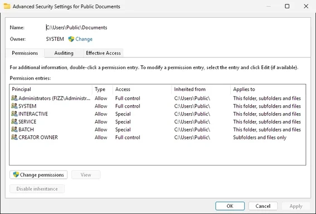Click the Name path field C:\Users\Public\Documents
The height and width of the screenshot is (214, 316).
coord(76,27)
